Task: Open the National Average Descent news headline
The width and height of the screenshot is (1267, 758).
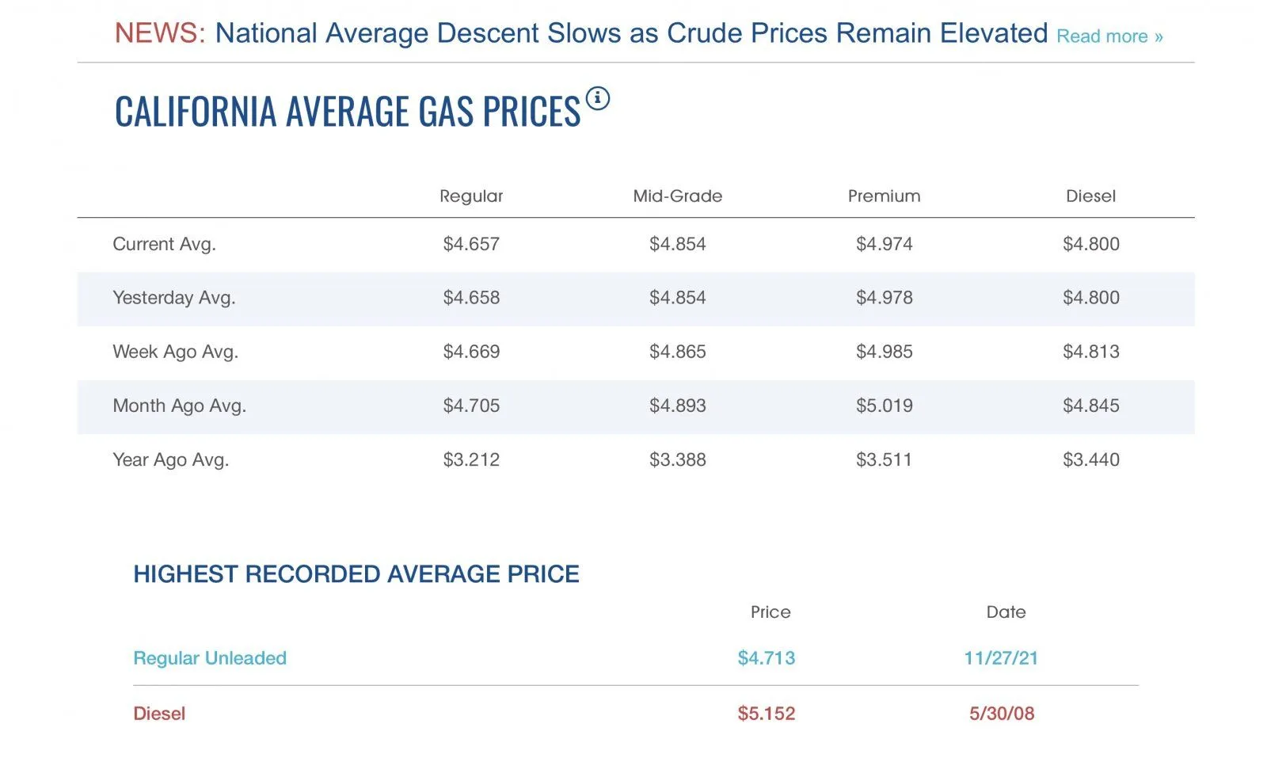Action: [631, 33]
